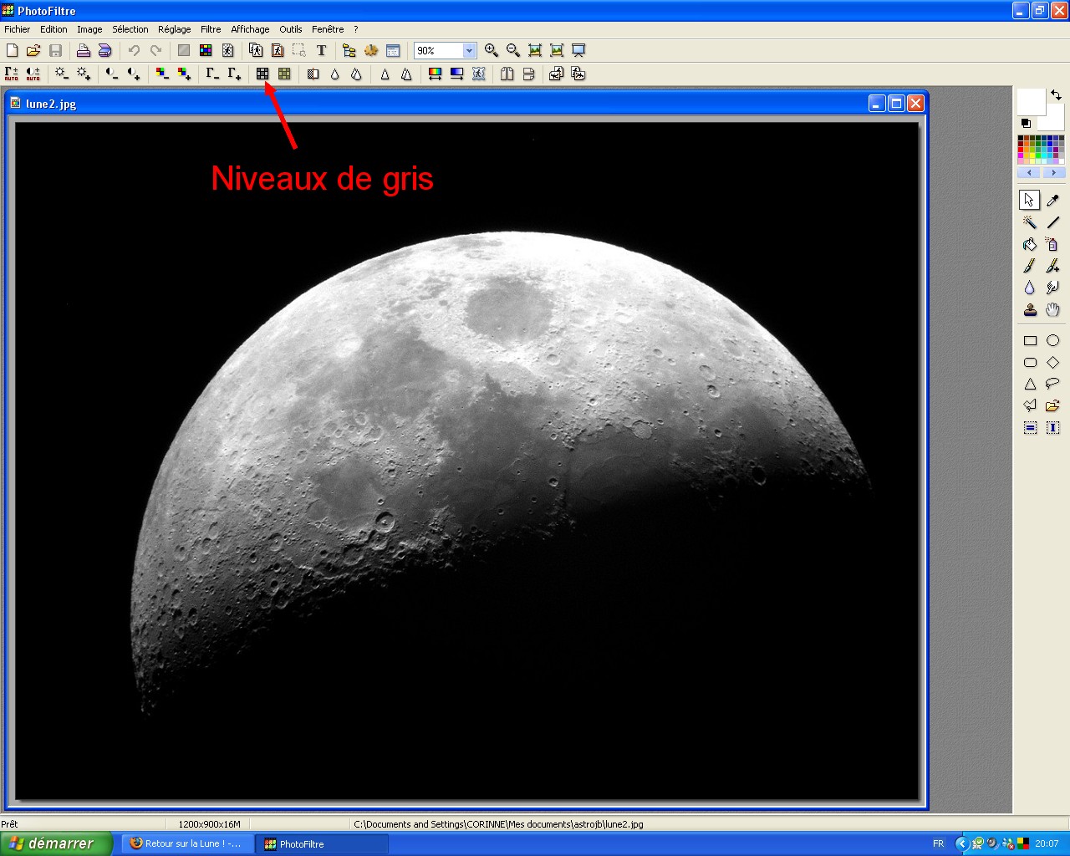The image size is (1070, 856).
Task: Open the Filtre menu
Action: point(211,29)
